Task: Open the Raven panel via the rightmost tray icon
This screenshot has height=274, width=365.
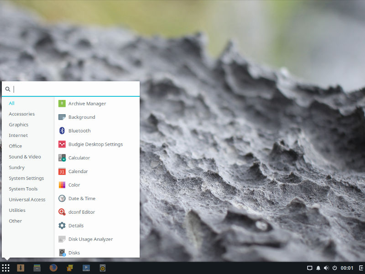Action: click(x=360, y=268)
